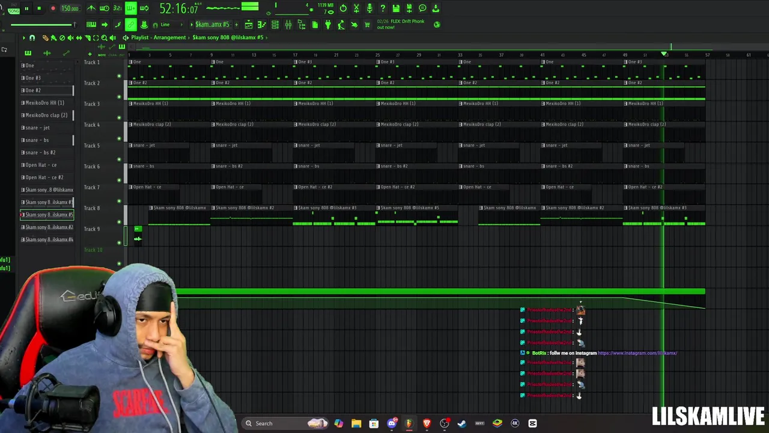This screenshot has width=769, height=433.
Task: Select the snare - jet pattern in picker
Action: (x=47, y=127)
